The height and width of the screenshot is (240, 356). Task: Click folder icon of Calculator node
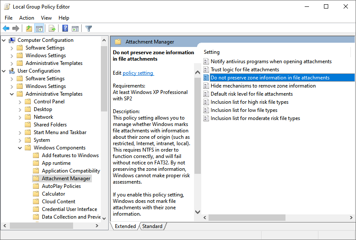coord(36,194)
